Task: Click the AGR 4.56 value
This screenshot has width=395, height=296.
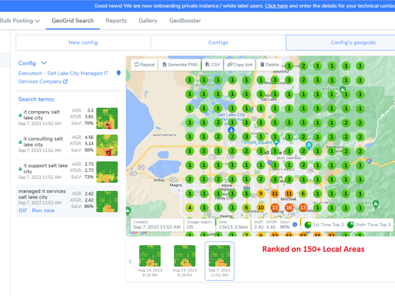Action: [89, 137]
